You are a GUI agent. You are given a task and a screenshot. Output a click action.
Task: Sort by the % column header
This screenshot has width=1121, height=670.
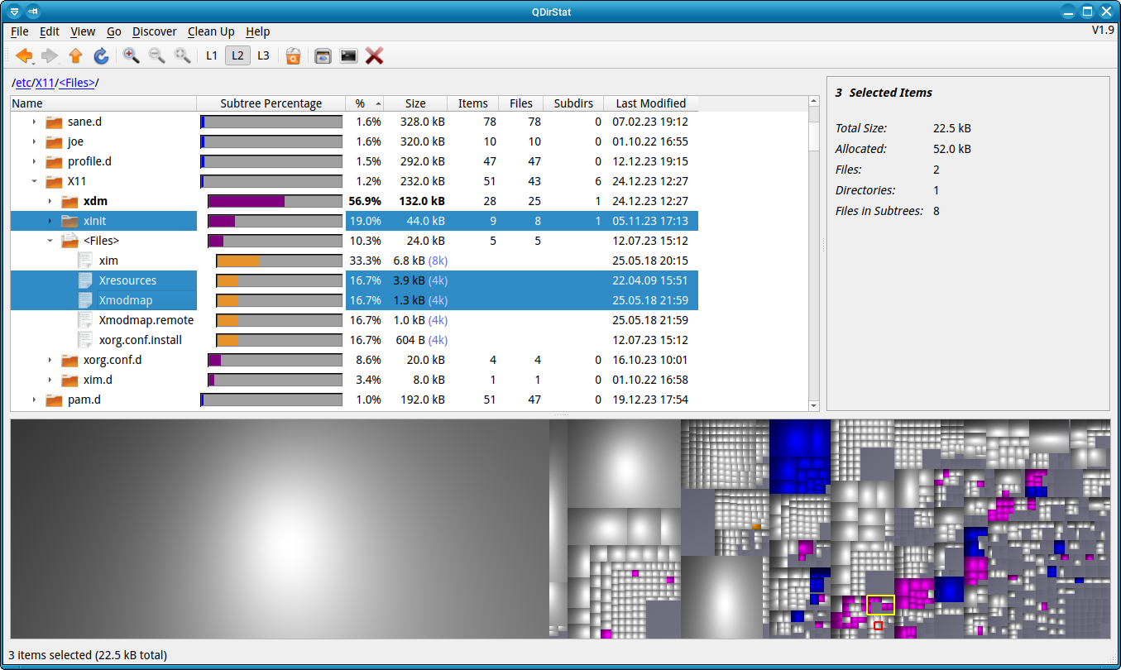pyautogui.click(x=364, y=103)
